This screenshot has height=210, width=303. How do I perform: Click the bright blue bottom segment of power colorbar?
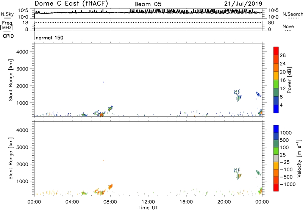(276, 109)
